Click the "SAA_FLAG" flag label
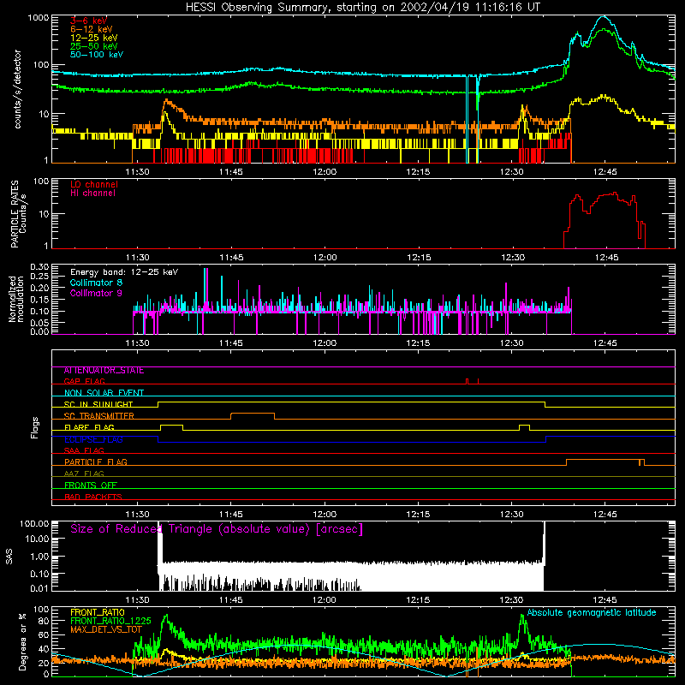This screenshot has width=685, height=685. point(84,451)
